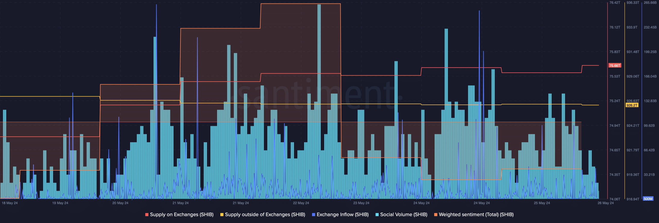Click the blue 500M current value tag
The image size is (659, 223).
coord(648,199)
